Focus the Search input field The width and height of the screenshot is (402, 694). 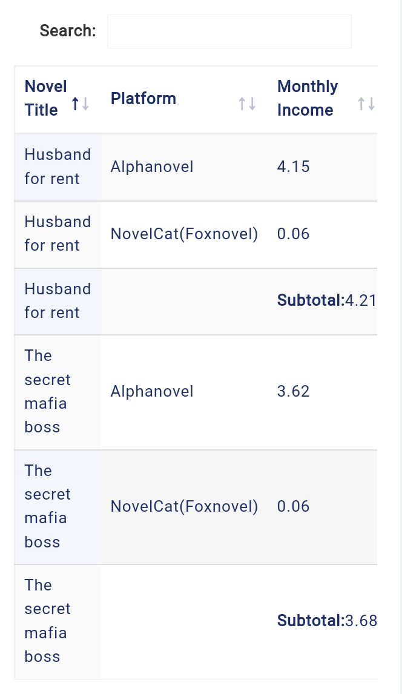tap(229, 31)
